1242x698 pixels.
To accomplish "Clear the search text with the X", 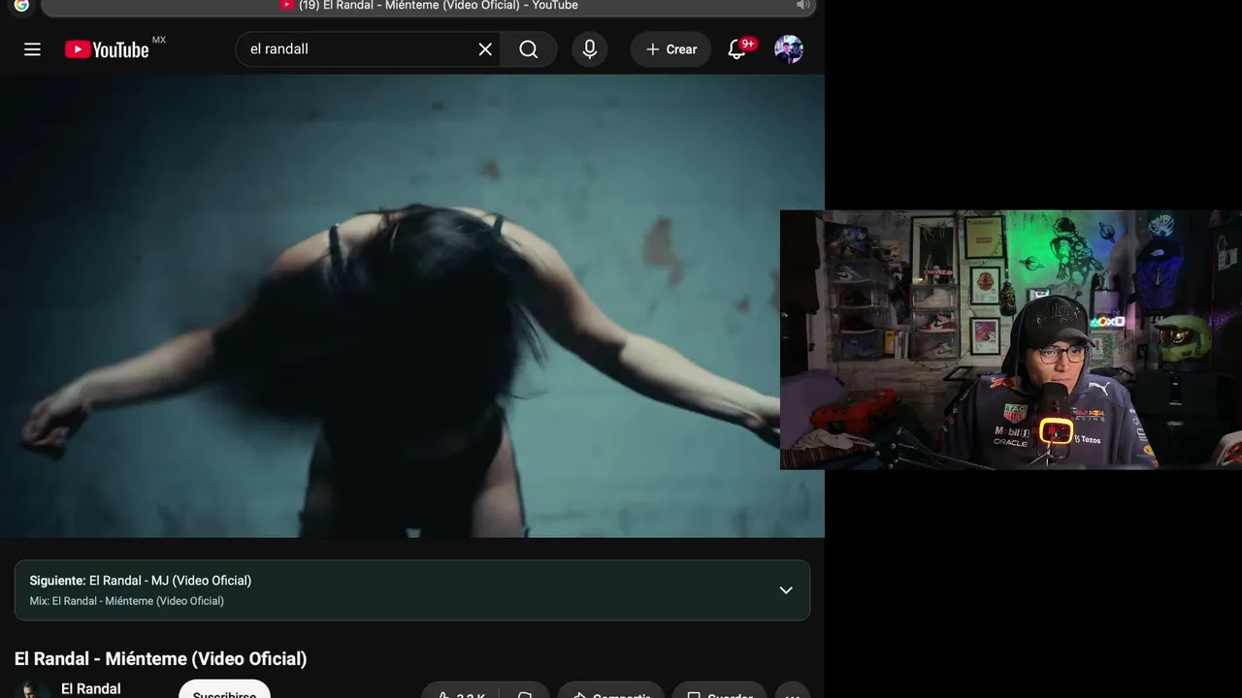I will pos(485,49).
